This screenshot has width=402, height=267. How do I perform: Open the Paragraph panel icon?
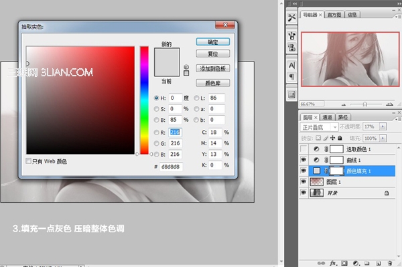point(291,76)
